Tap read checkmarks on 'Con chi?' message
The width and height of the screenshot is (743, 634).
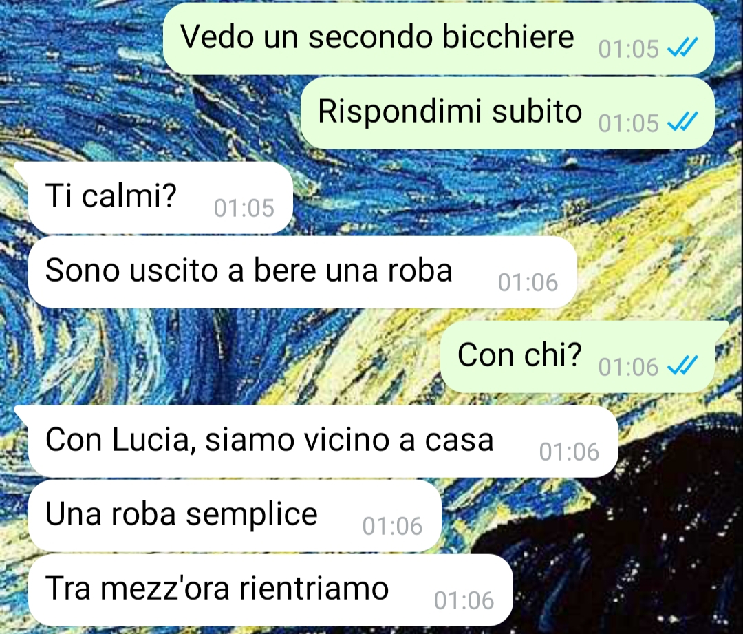point(682,365)
